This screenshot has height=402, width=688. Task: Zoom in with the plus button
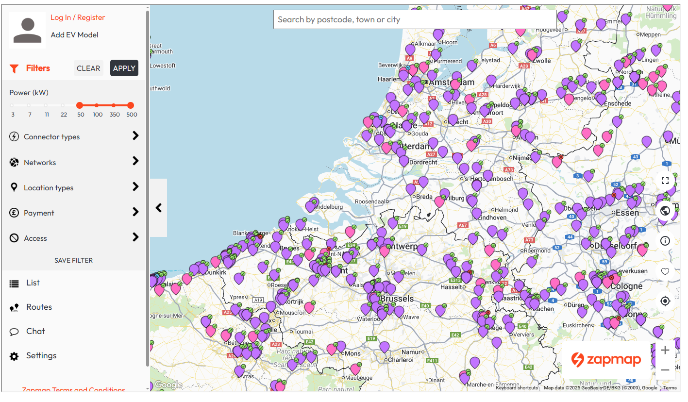(665, 351)
